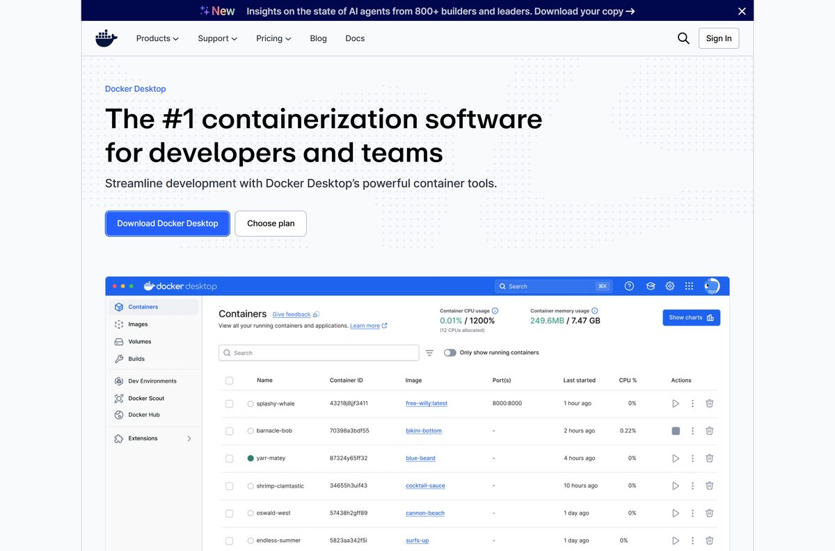Image resolution: width=835 pixels, height=551 pixels.
Task: Click the Docker Desktop header search field
Action: point(554,286)
